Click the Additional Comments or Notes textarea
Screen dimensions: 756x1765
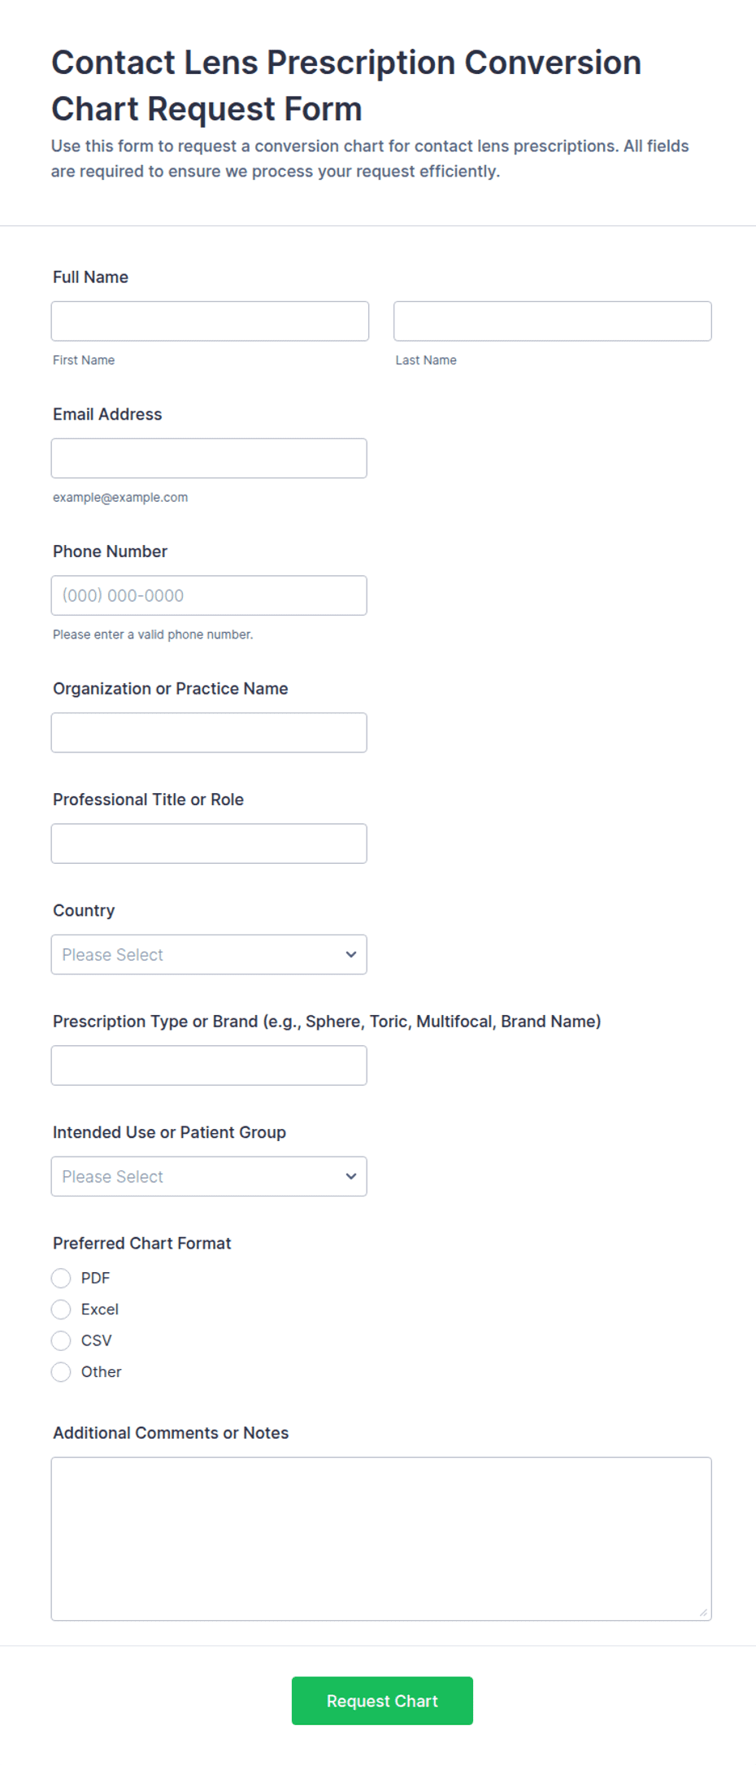(x=381, y=1539)
